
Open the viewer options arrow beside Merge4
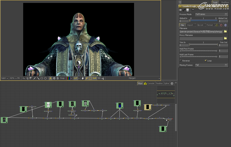pos(159,78)
